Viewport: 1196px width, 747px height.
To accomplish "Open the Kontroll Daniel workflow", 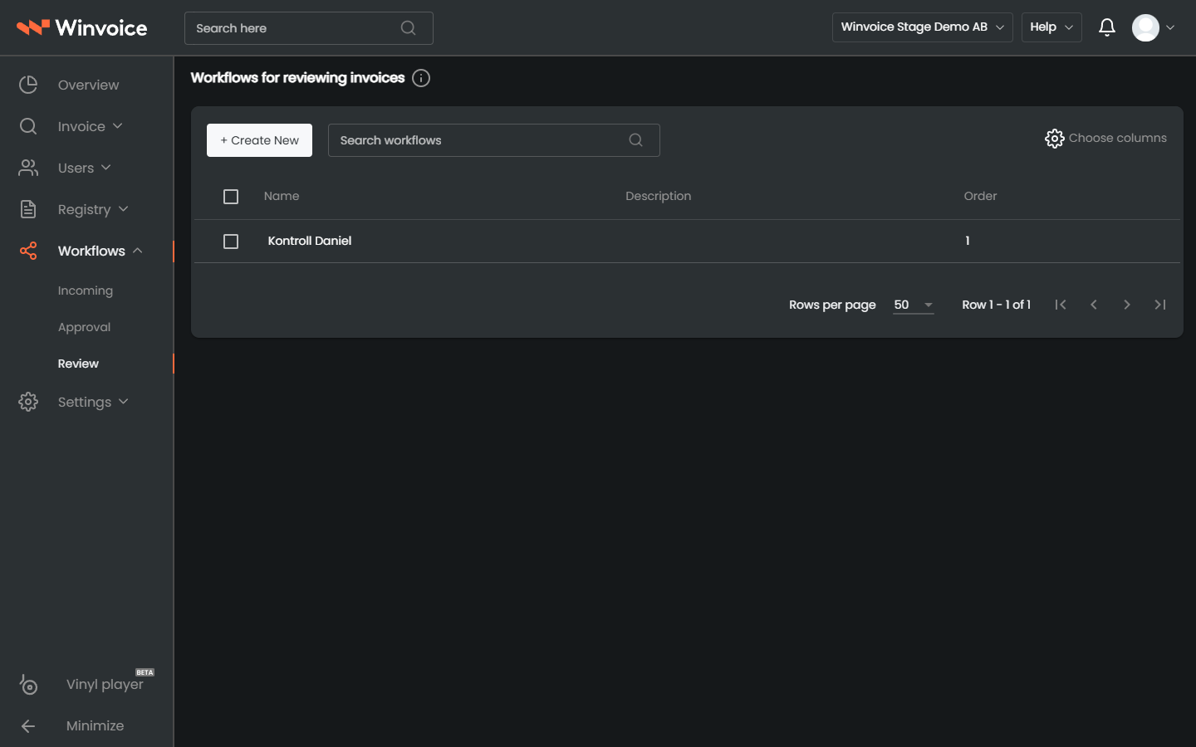I will click(309, 241).
